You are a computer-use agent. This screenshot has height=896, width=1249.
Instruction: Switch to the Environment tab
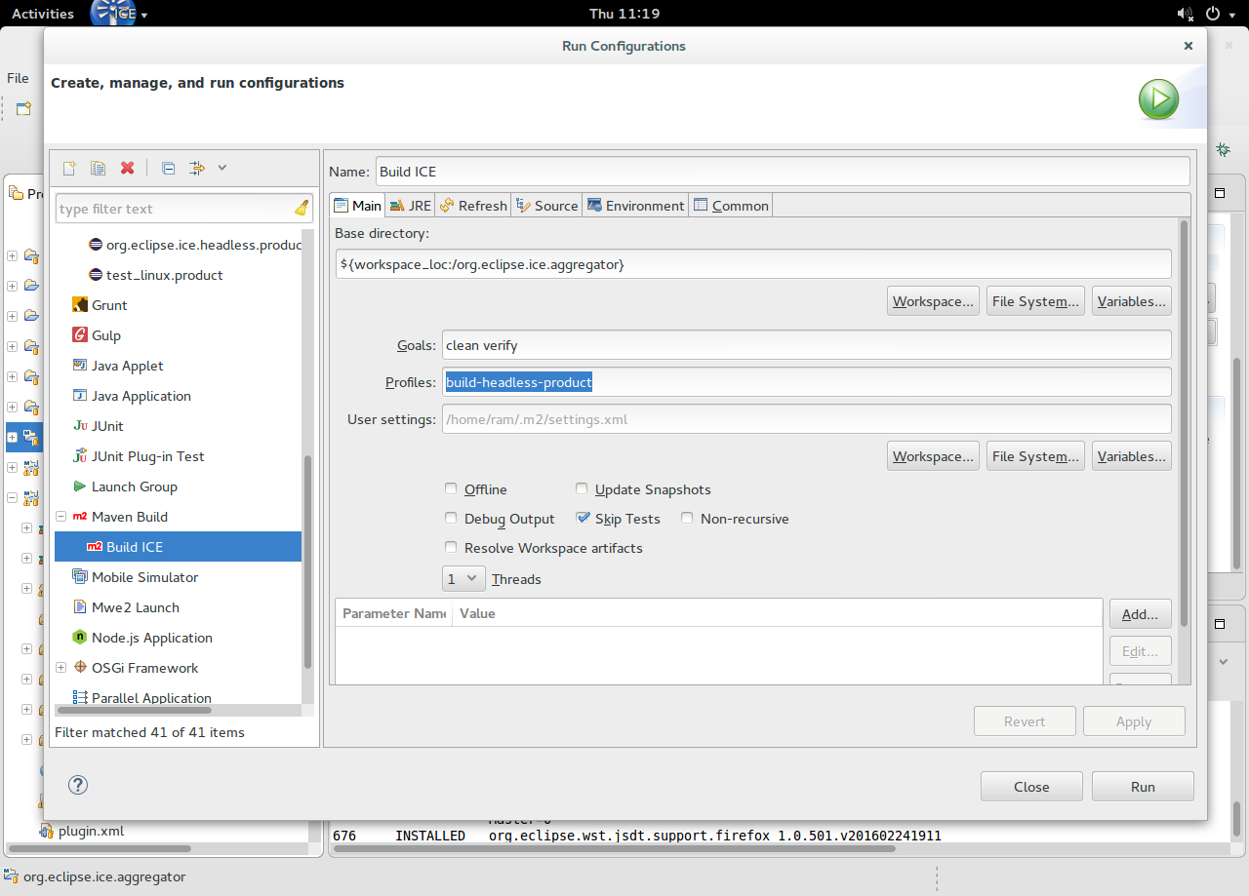point(635,206)
